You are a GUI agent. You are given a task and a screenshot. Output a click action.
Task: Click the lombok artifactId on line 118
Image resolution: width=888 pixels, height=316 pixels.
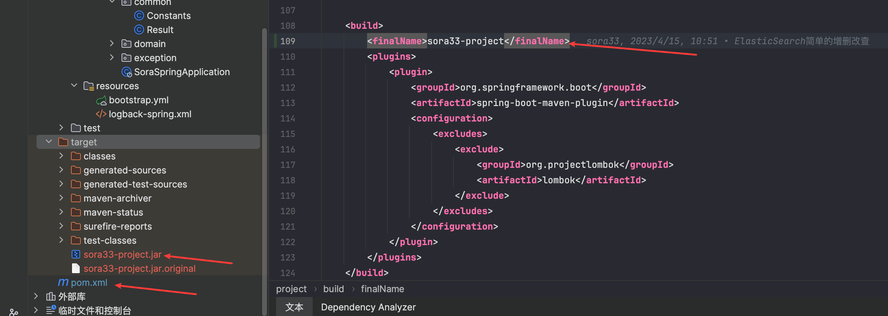559,180
